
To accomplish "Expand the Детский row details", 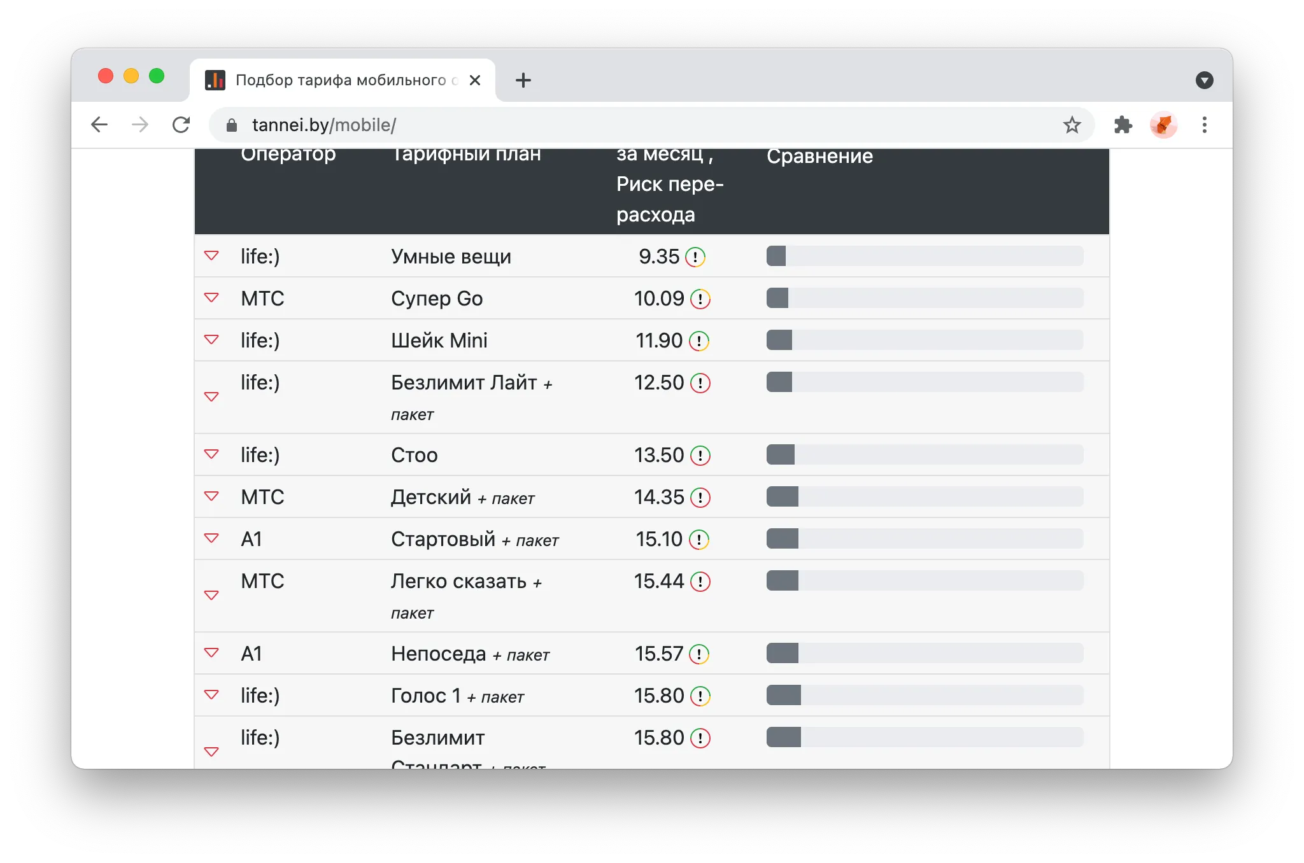I will click(x=211, y=496).
